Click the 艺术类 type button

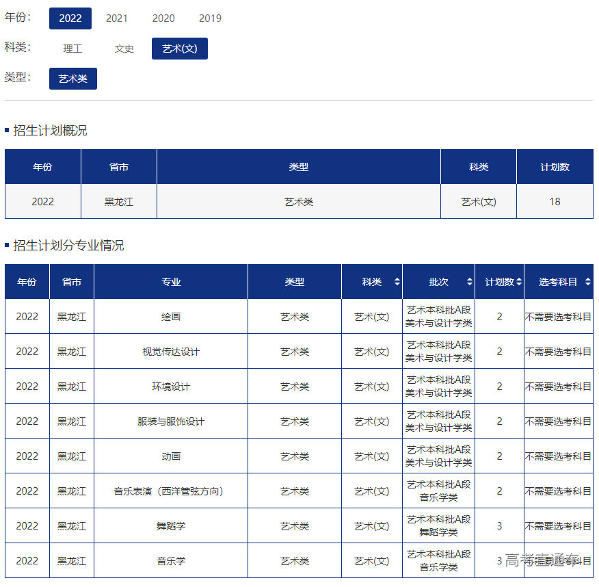[72, 79]
